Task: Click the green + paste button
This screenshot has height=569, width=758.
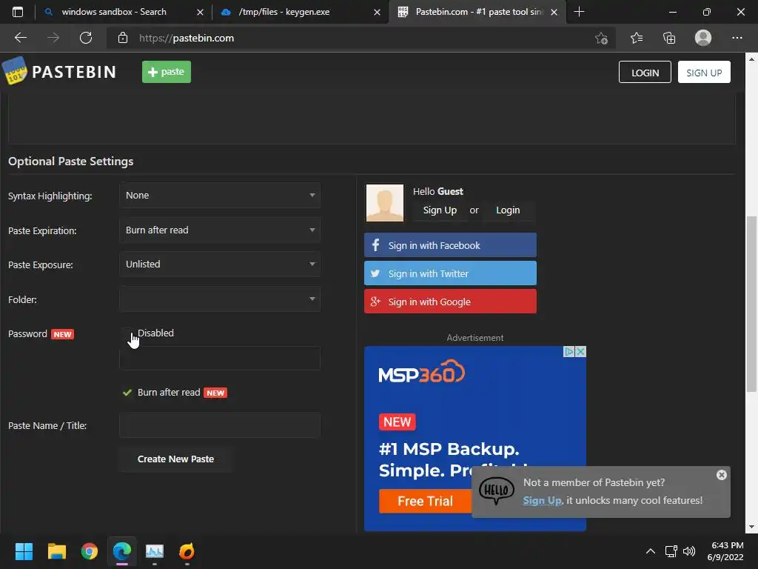Action: point(167,72)
